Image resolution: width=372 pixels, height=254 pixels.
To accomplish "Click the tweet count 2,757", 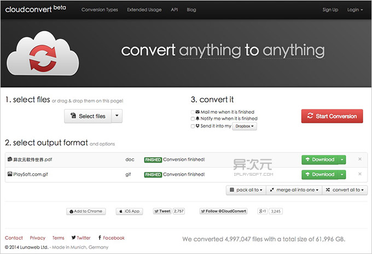I will 179,211.
